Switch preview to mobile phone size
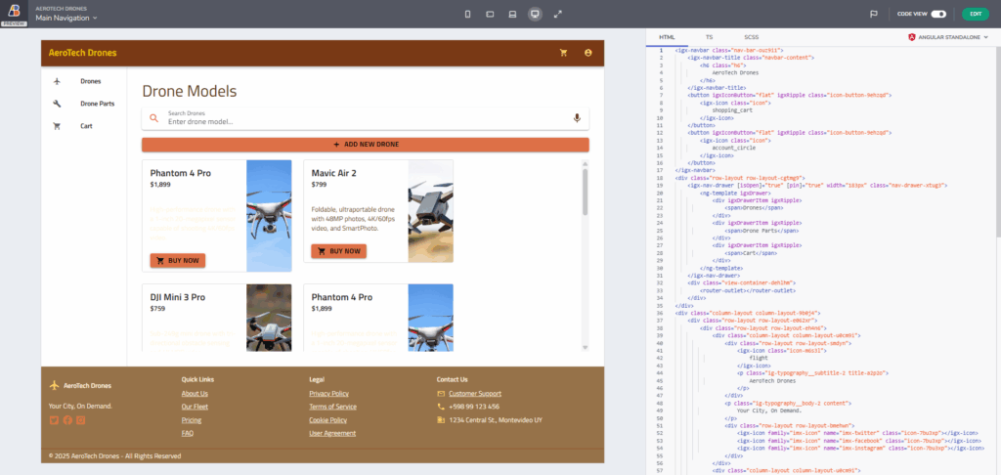1001x475 pixels. [467, 14]
